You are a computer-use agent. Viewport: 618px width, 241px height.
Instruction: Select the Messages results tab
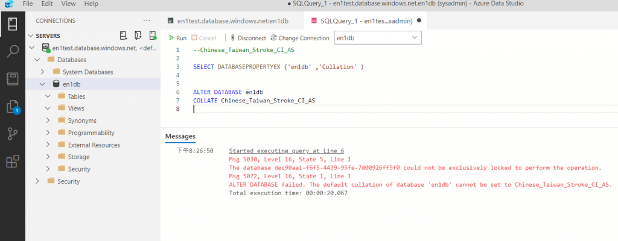[x=180, y=136]
